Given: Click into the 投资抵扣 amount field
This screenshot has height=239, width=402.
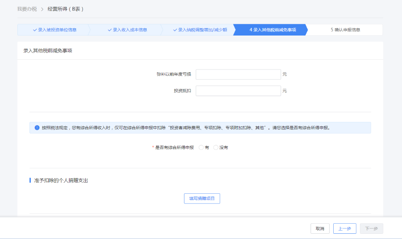Looking at the screenshot, I should pos(238,91).
